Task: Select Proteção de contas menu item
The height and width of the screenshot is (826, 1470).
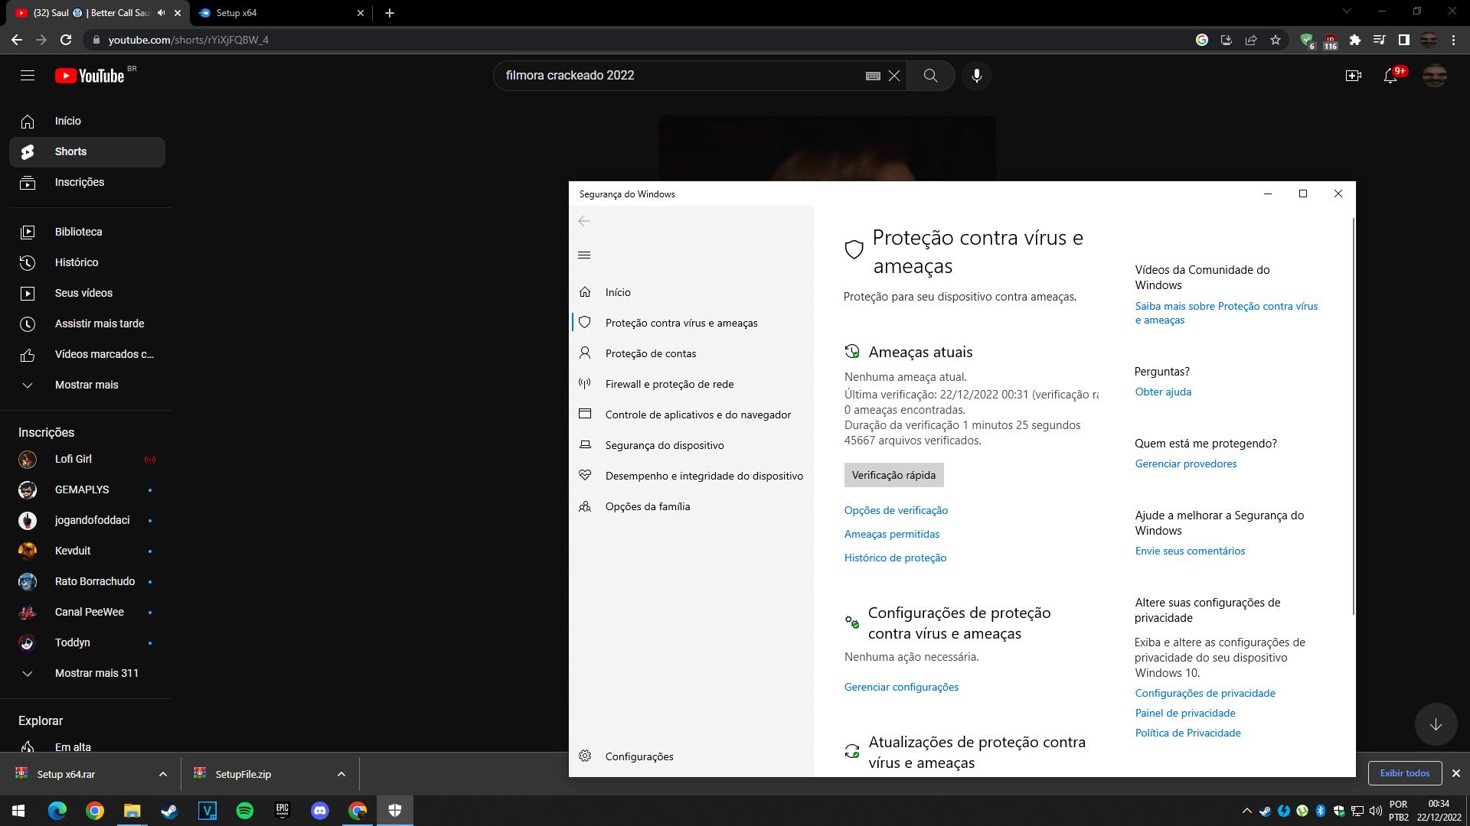Action: (x=651, y=353)
